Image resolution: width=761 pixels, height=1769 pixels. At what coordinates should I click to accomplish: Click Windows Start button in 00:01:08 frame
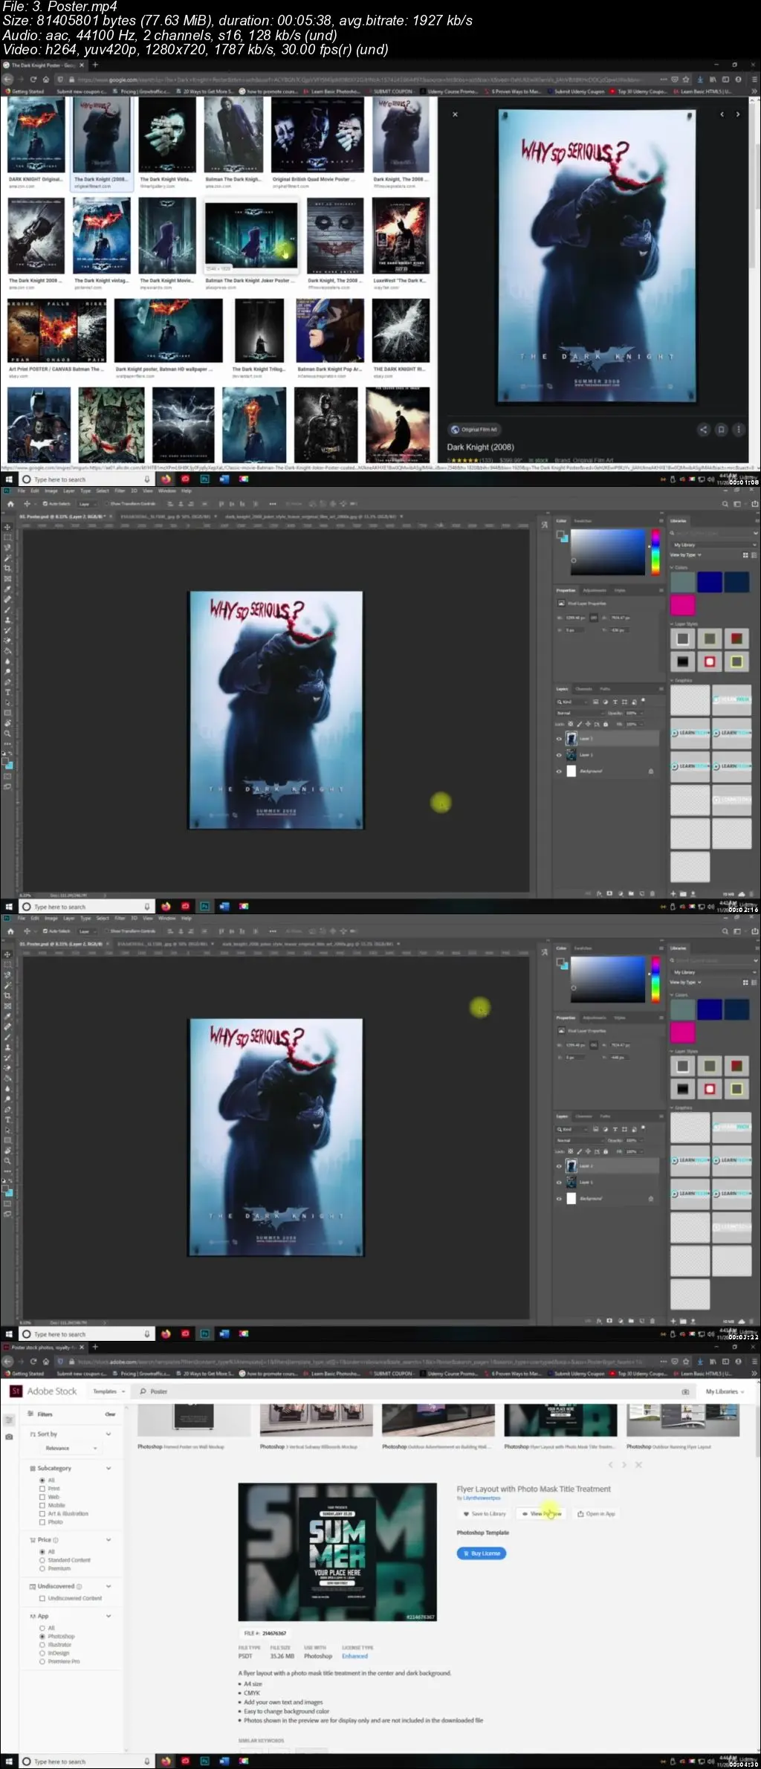click(x=9, y=479)
